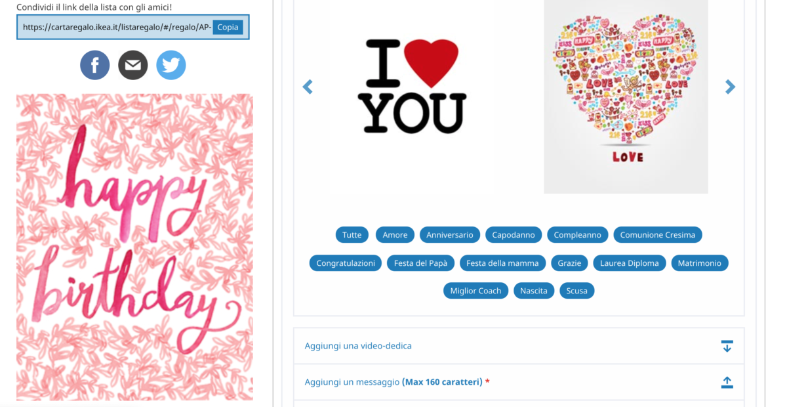Filter cards by Tutte
The width and height of the screenshot is (787, 407).
[352, 234]
